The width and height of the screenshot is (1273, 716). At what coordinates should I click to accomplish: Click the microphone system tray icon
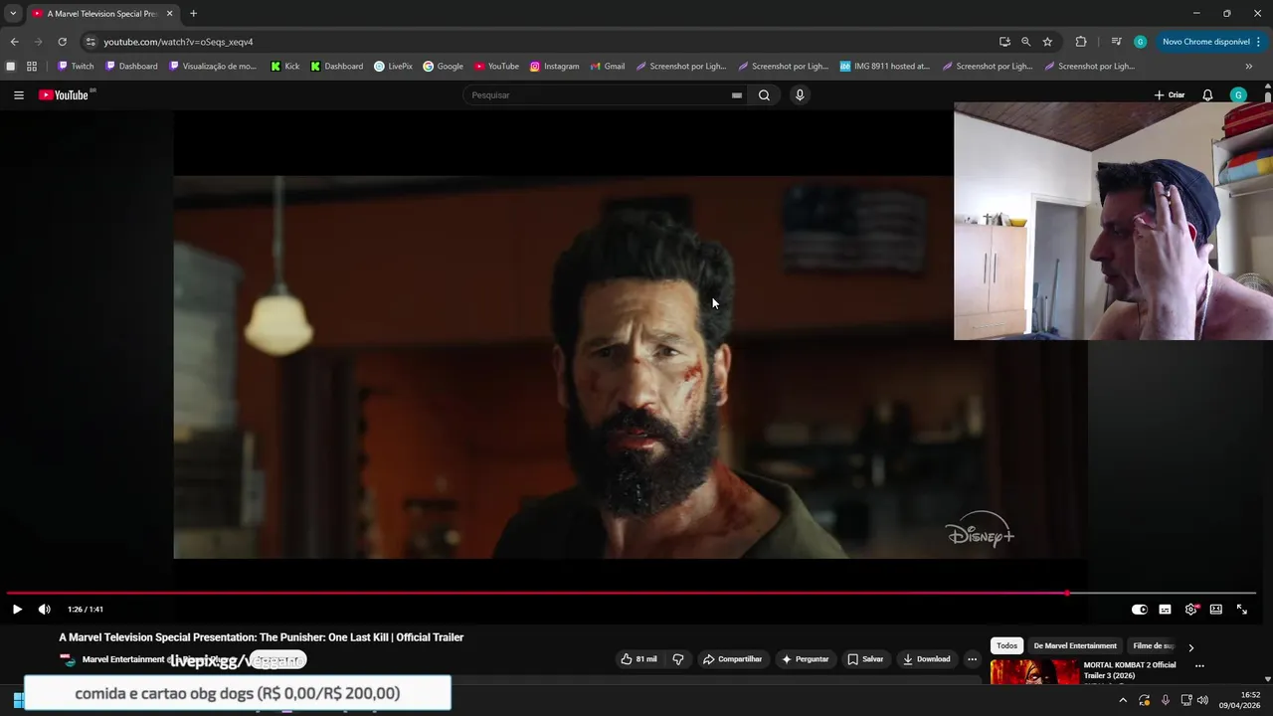click(x=1165, y=700)
